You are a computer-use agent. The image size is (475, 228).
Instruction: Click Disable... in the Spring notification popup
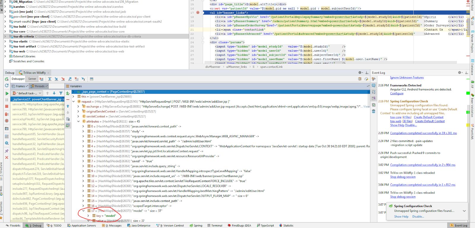pos(418,217)
